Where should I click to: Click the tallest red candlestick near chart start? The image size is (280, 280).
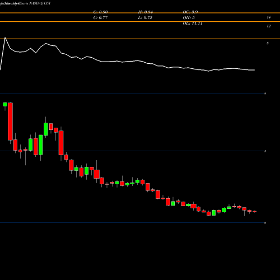(x=10, y=122)
